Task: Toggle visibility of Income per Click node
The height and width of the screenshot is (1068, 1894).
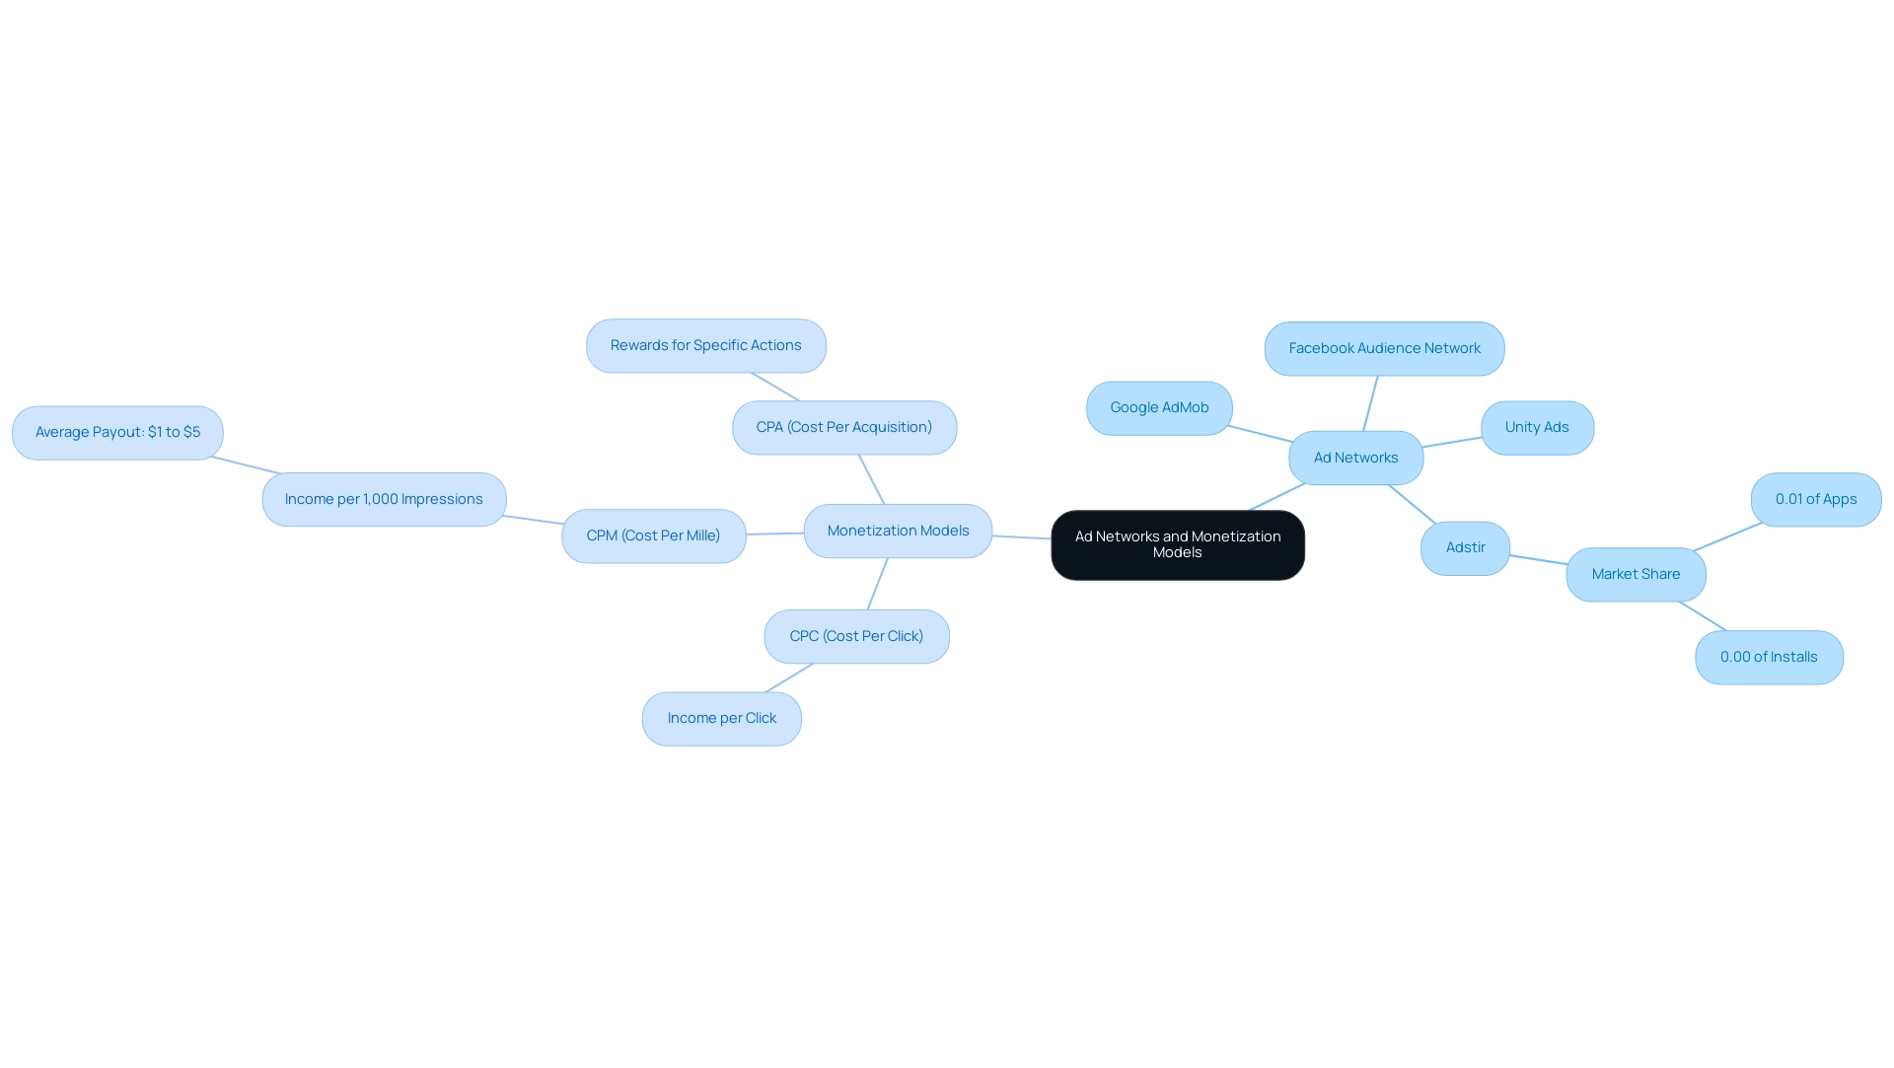Action: pos(721,718)
